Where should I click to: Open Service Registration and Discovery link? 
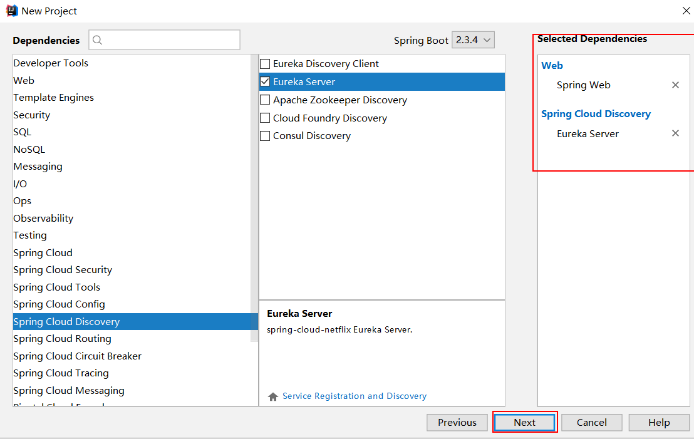pyautogui.click(x=355, y=396)
